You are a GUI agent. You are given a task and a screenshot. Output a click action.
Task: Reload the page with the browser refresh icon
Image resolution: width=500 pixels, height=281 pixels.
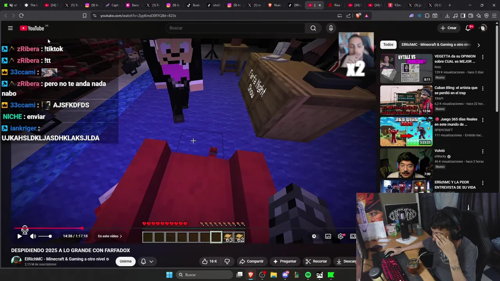[21, 16]
